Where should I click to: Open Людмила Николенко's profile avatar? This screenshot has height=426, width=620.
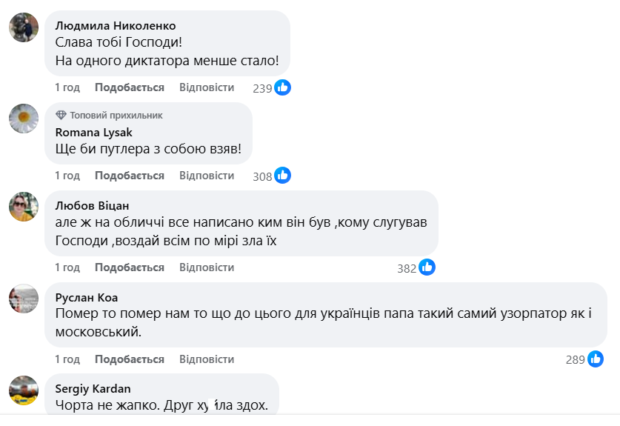pyautogui.click(x=24, y=27)
